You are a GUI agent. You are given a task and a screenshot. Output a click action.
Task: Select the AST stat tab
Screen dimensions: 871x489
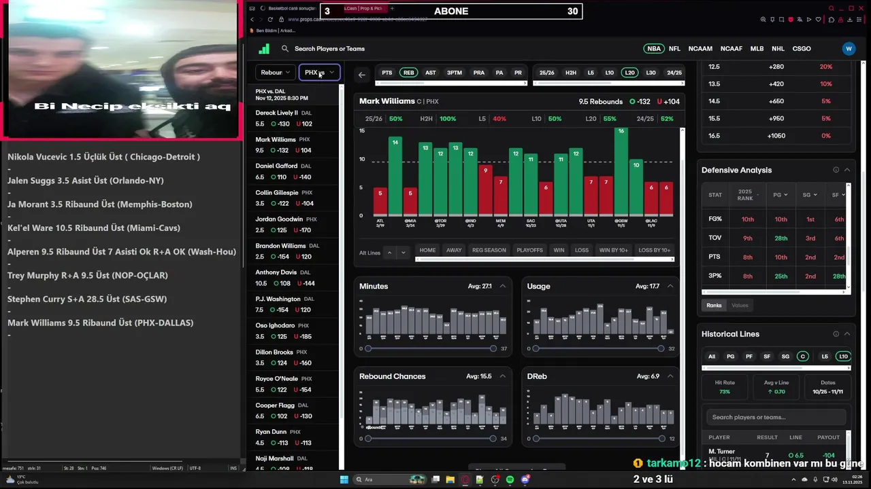431,73
